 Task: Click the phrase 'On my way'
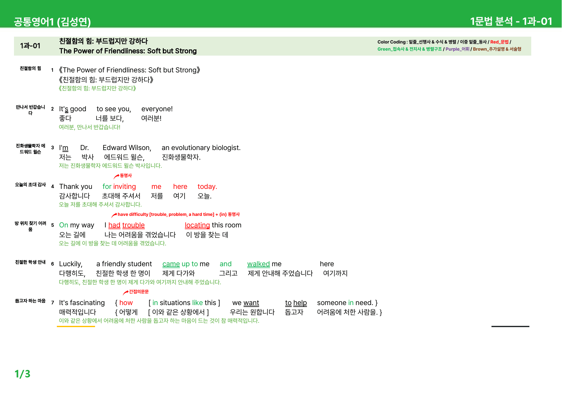click(77, 225)
